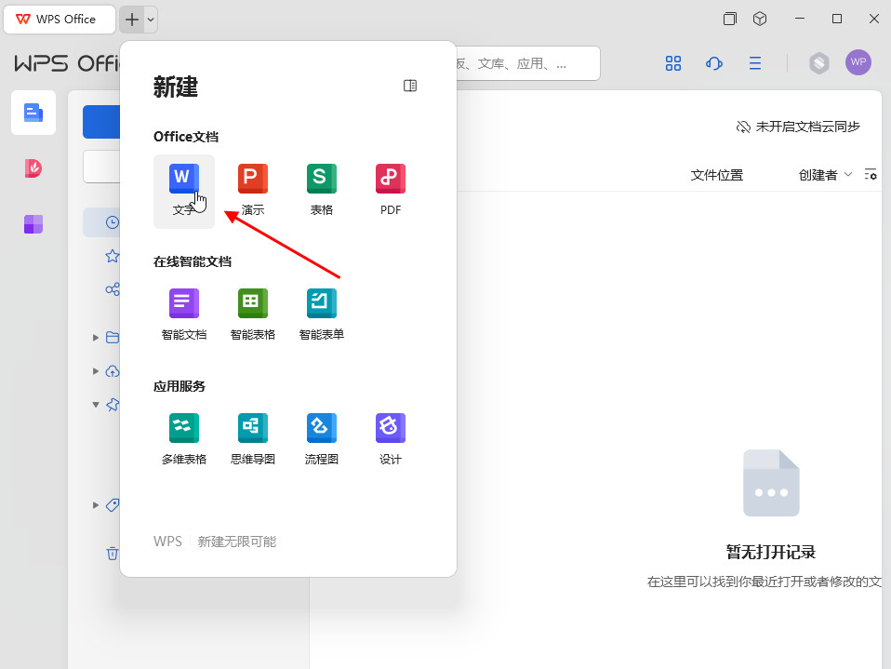
Task: Open 多维表格 service
Action: pos(184,439)
